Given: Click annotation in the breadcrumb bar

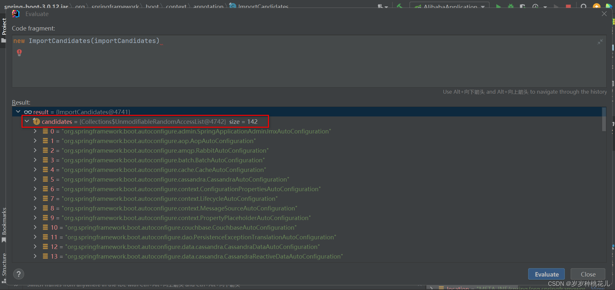Looking at the screenshot, I should pos(208,6).
